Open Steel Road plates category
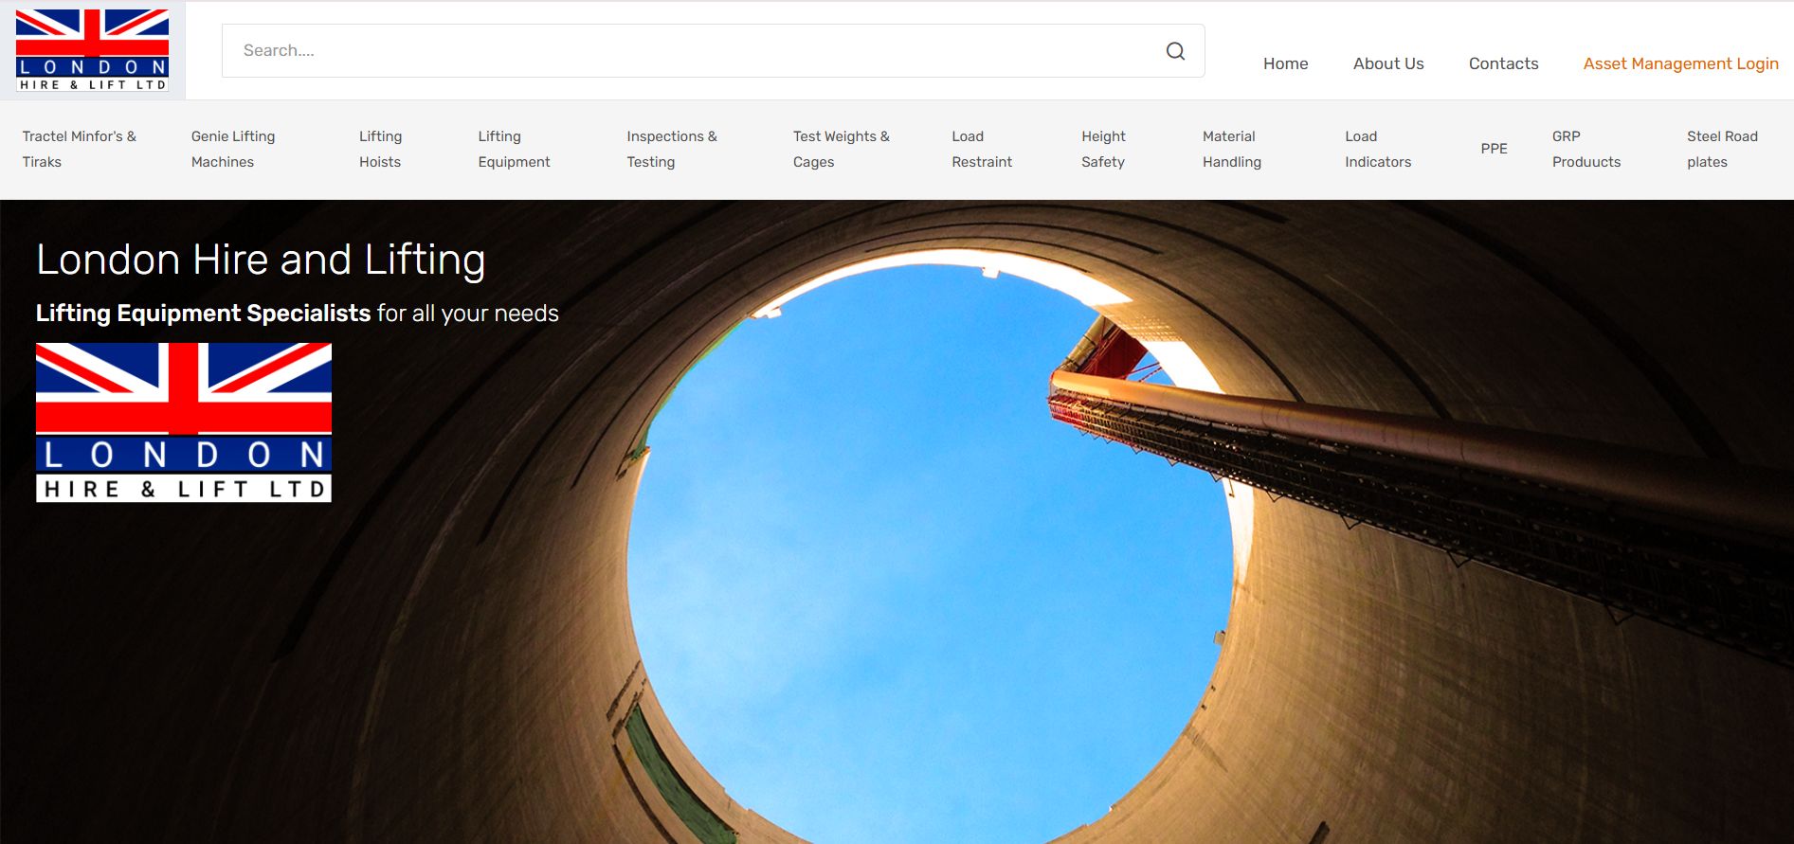The image size is (1794, 844). 1722,149
